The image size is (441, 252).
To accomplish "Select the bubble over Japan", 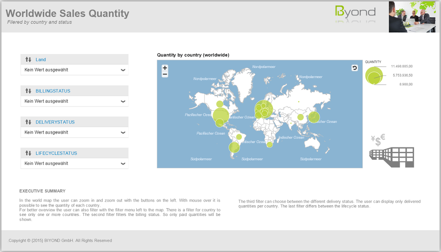I will click(x=314, y=117).
